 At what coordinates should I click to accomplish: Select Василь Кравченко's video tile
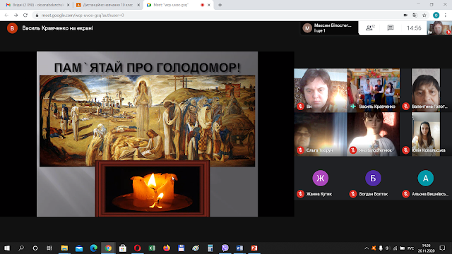tap(374, 90)
